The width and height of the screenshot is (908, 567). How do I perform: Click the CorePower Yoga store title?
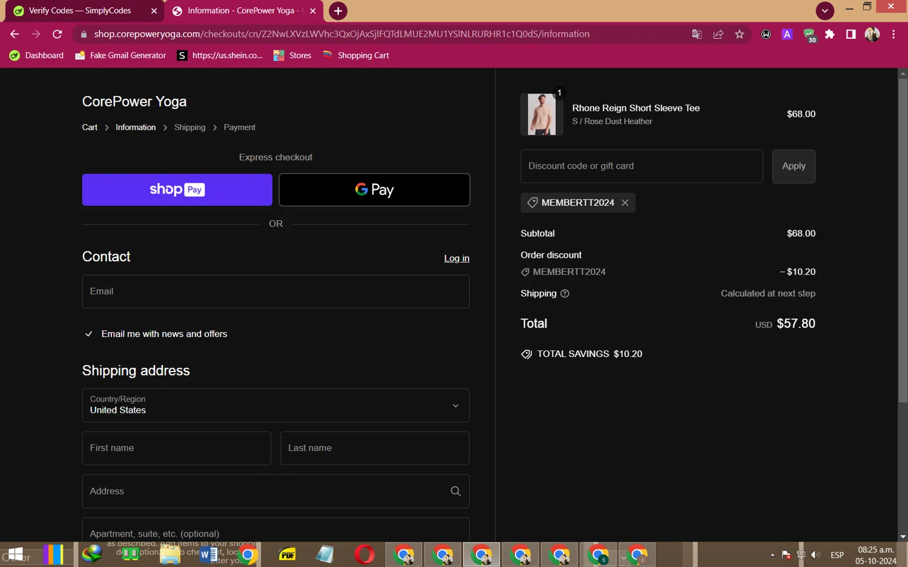134,102
